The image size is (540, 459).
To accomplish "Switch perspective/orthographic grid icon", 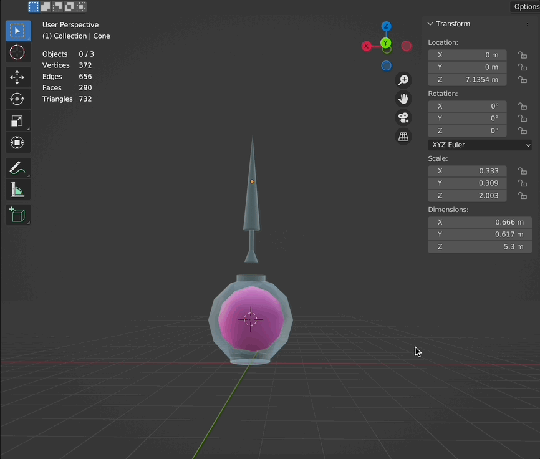I will (403, 137).
